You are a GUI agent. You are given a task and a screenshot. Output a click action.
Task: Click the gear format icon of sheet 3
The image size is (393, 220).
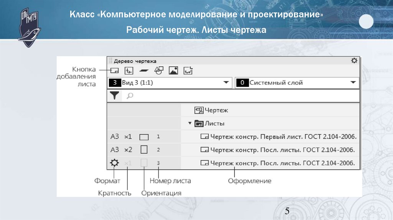pyautogui.click(x=114, y=163)
